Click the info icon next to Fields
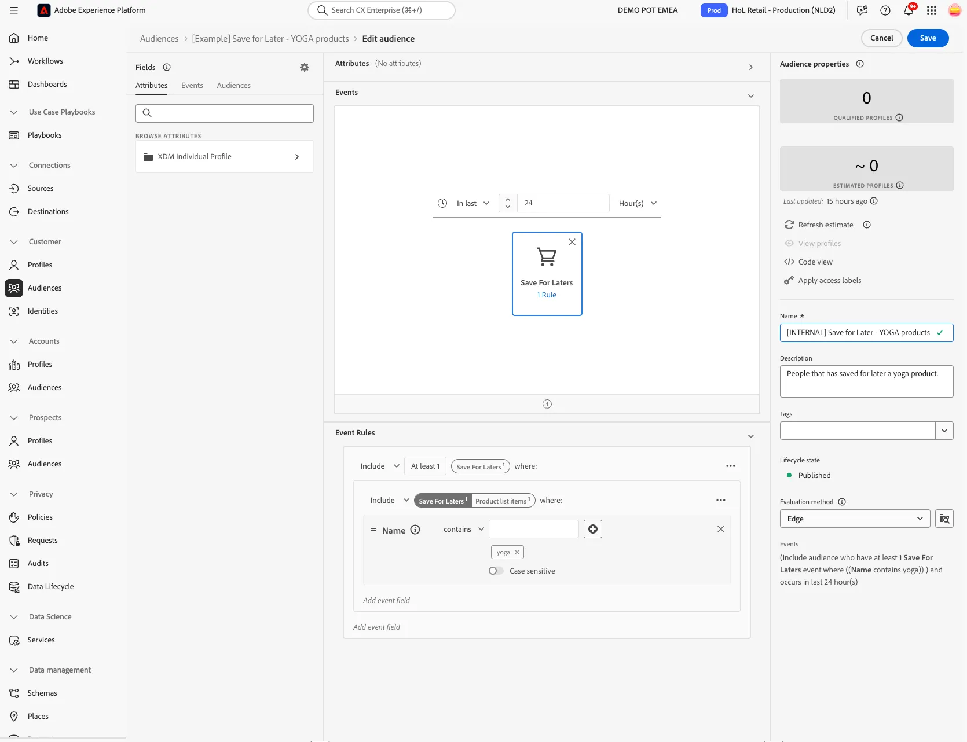Image resolution: width=967 pixels, height=742 pixels. tap(167, 67)
